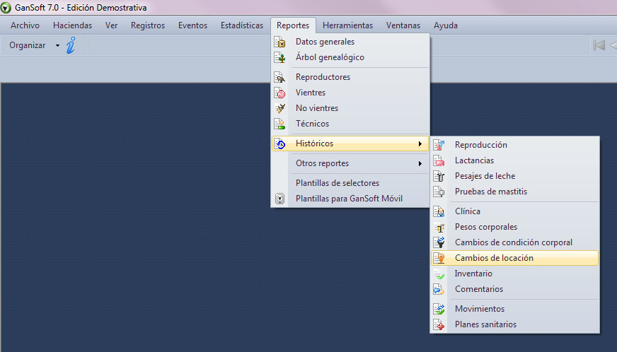Expand the Históricos submenu arrow
617x352 pixels.
coord(420,144)
